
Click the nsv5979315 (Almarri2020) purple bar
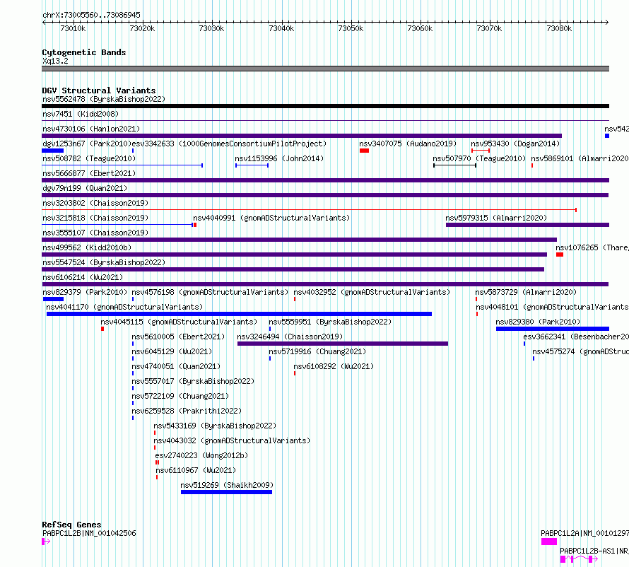[x=527, y=225]
